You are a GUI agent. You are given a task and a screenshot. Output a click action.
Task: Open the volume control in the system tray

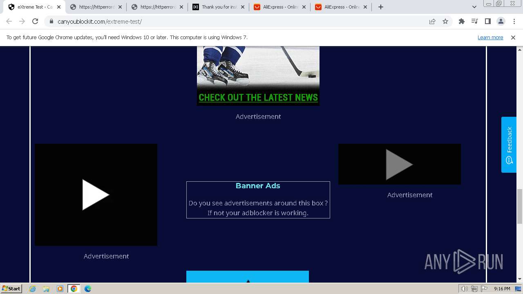464,289
